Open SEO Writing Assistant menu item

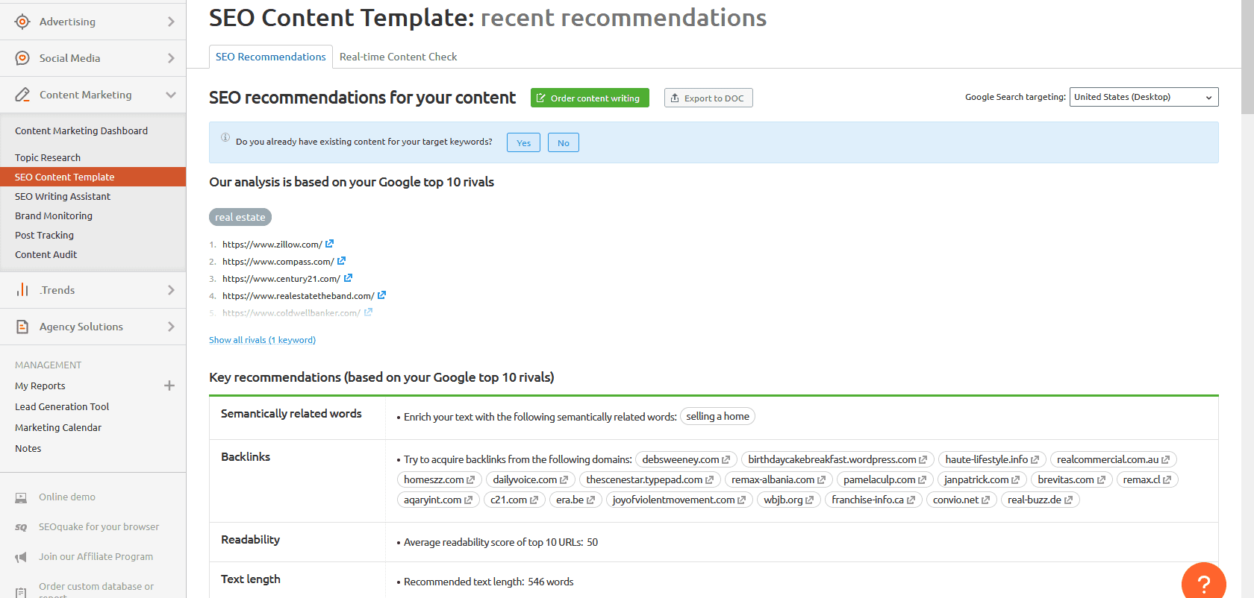(63, 196)
